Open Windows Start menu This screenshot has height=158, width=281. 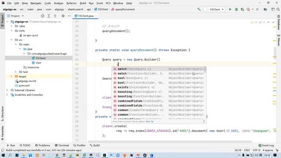click(x=3, y=155)
